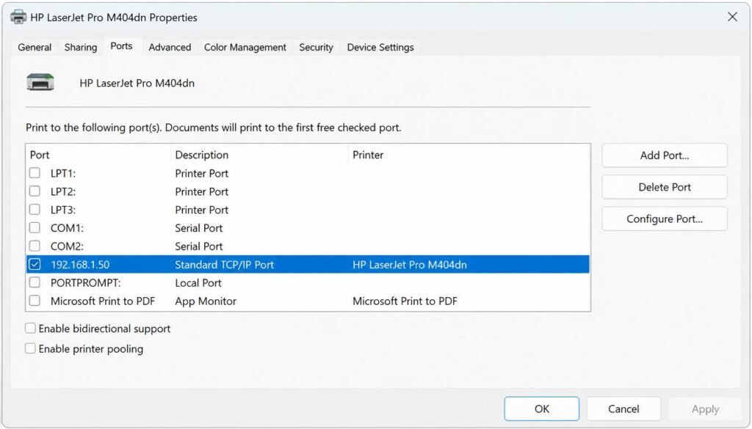
Task: Select the Ports tab
Action: [x=121, y=46]
